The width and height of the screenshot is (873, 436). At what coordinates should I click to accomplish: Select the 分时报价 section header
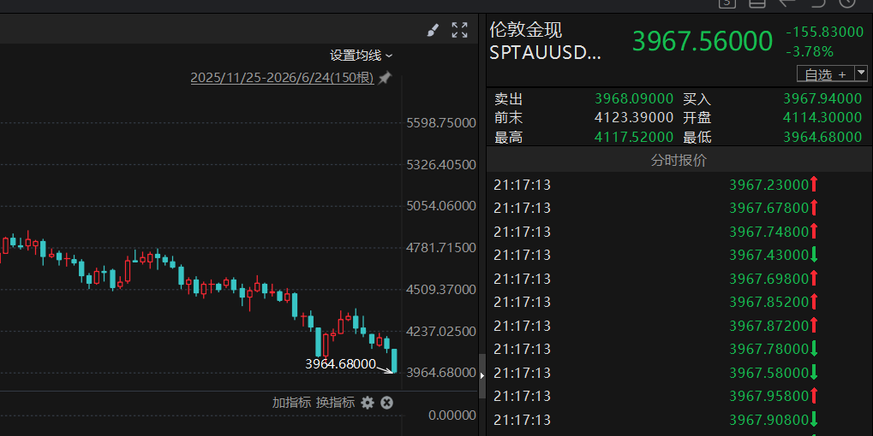[x=679, y=161]
